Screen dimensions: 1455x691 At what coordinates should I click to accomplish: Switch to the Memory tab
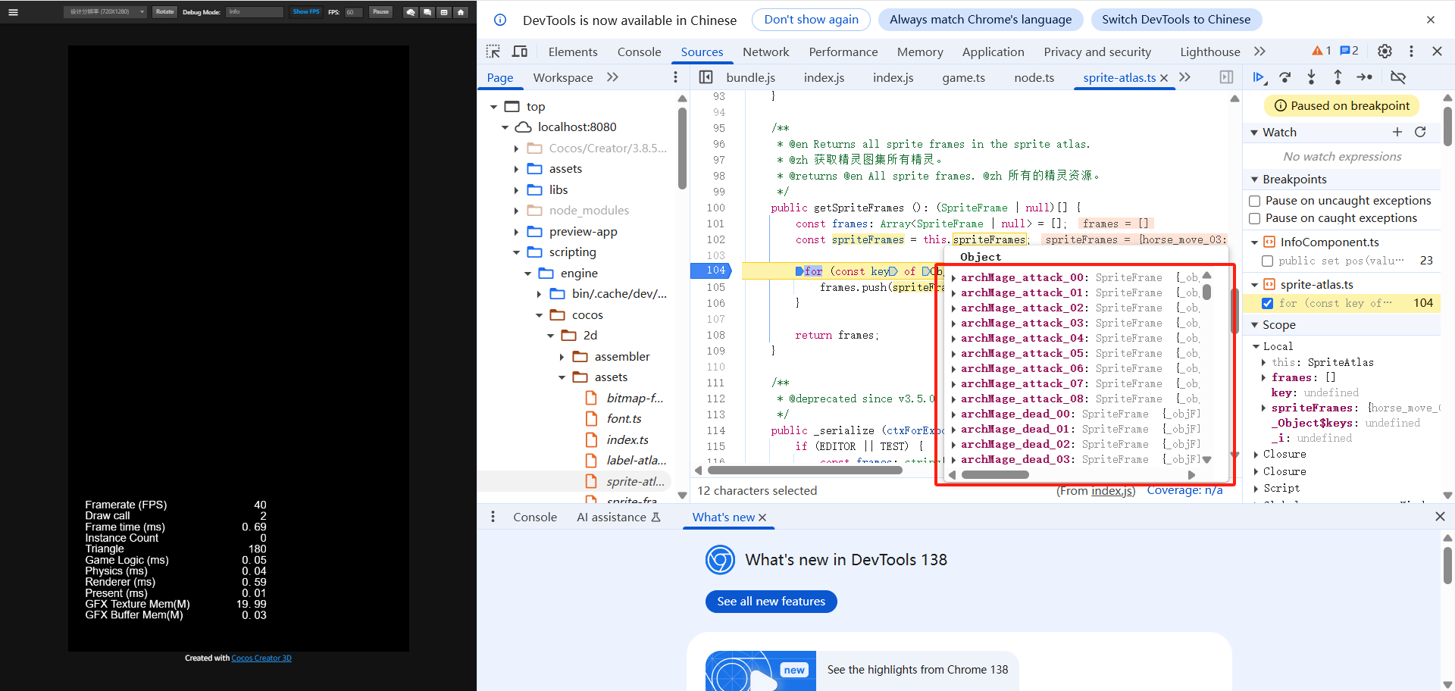tap(920, 52)
